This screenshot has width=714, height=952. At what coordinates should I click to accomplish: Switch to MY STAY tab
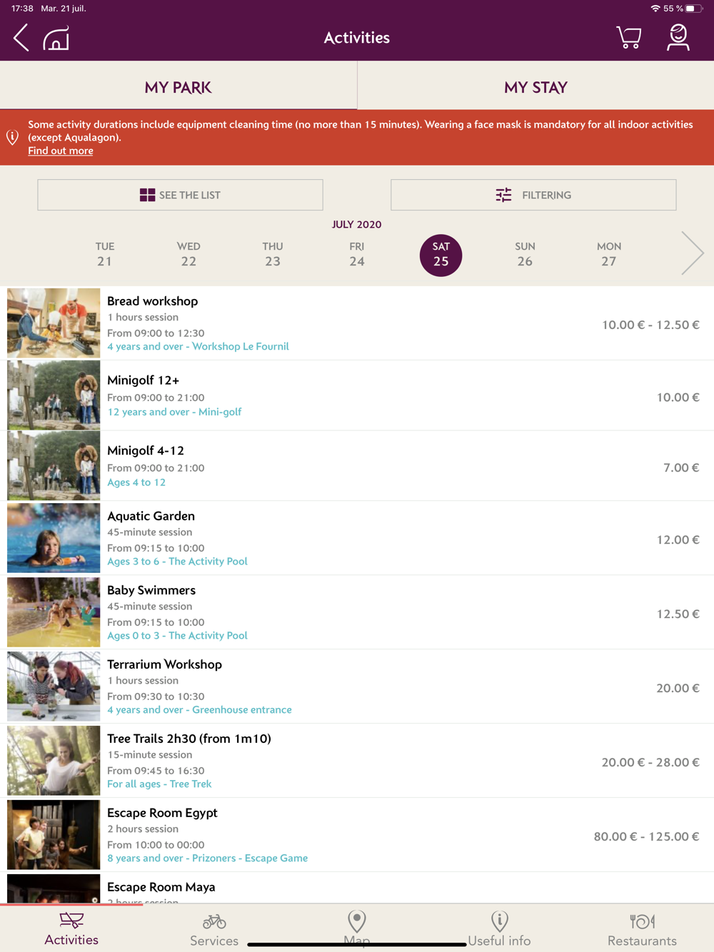(535, 87)
